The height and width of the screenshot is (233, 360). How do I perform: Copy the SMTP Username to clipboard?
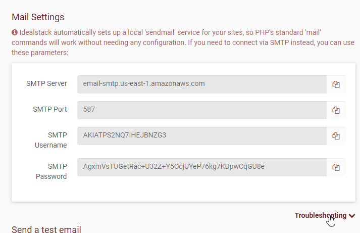336,135
